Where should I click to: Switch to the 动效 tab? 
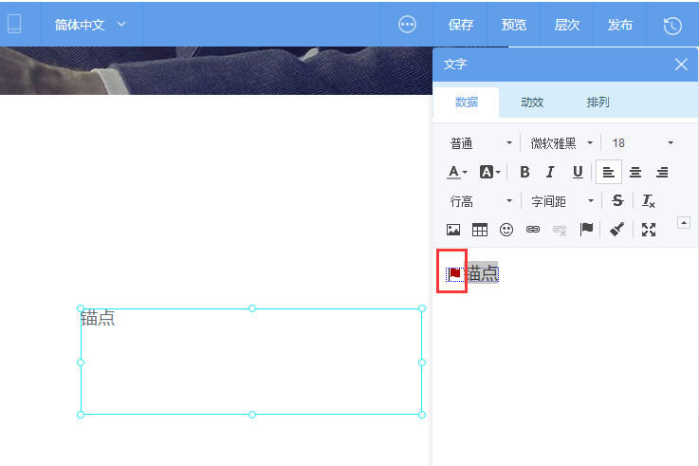coord(532,103)
